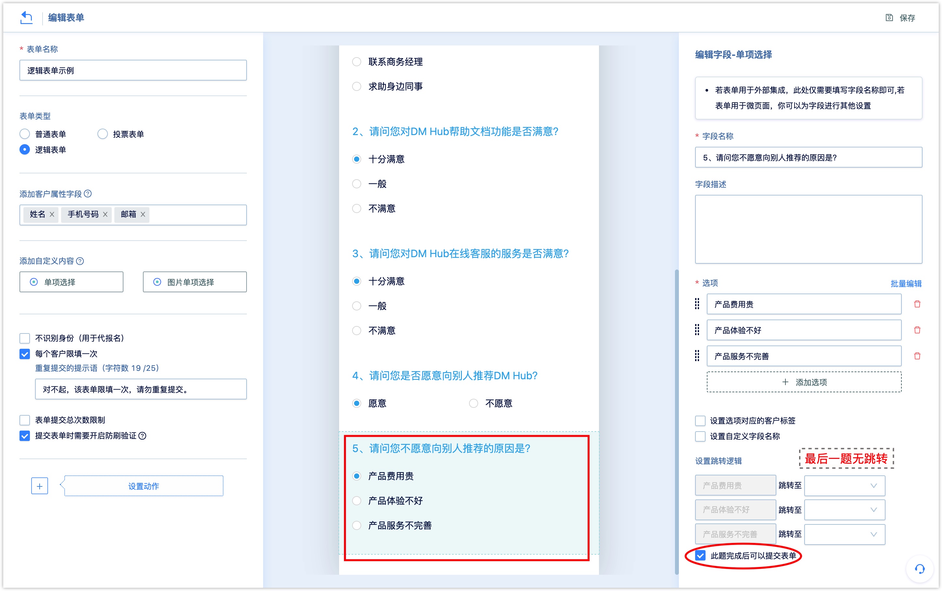Select 联系商务经理 in preview
Viewport: 942px width, 591px height.
pos(356,62)
